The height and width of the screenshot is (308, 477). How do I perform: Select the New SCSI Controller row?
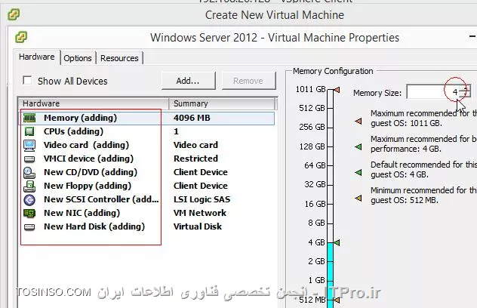(x=147, y=199)
